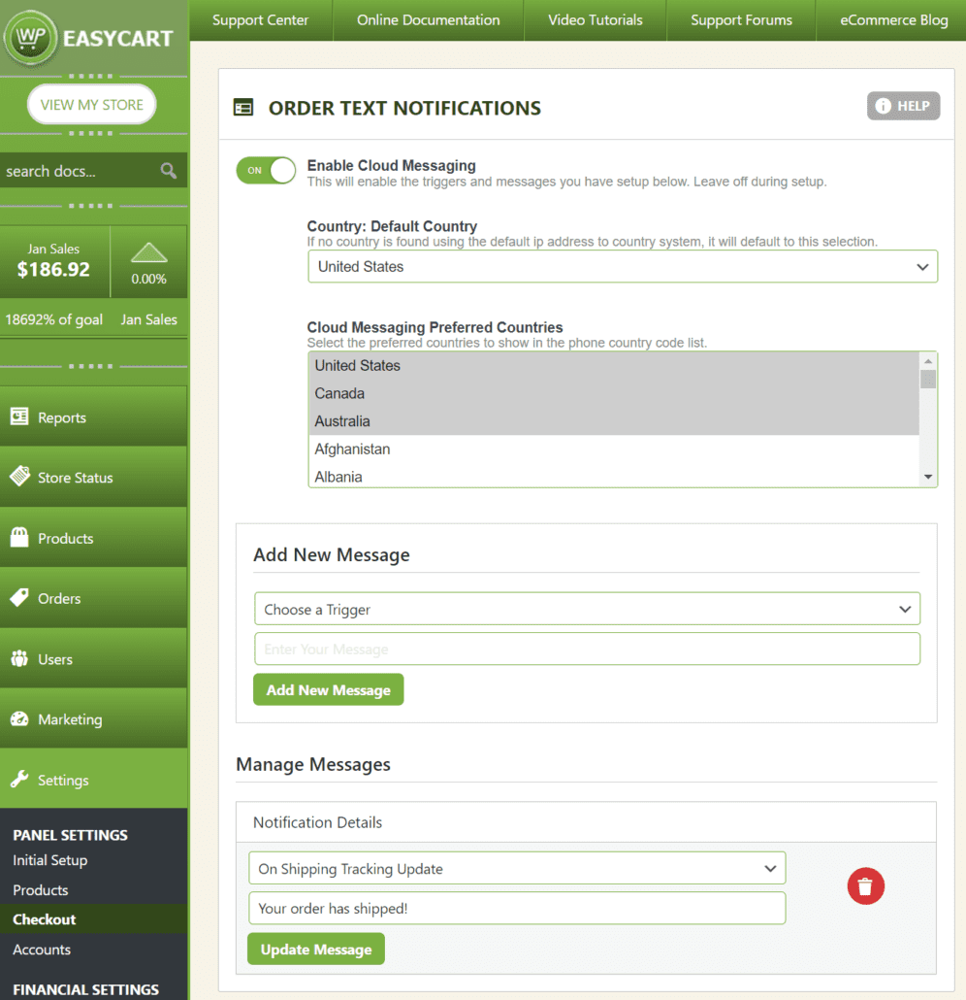Delete the shipping notification with trash icon
The width and height of the screenshot is (966, 1000).
[x=865, y=885]
